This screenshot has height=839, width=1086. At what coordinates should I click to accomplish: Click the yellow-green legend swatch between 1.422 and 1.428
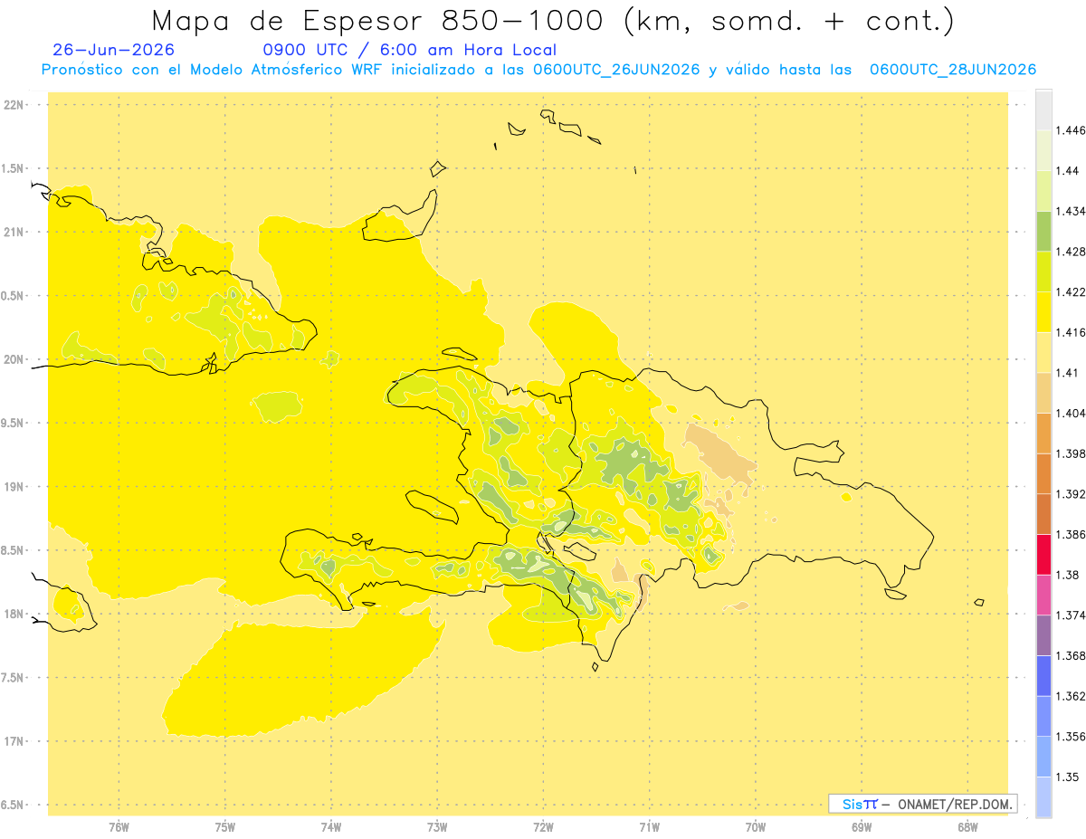(x=1043, y=272)
